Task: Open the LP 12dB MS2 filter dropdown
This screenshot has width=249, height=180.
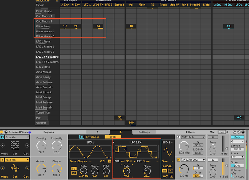Action: (x=193, y=160)
